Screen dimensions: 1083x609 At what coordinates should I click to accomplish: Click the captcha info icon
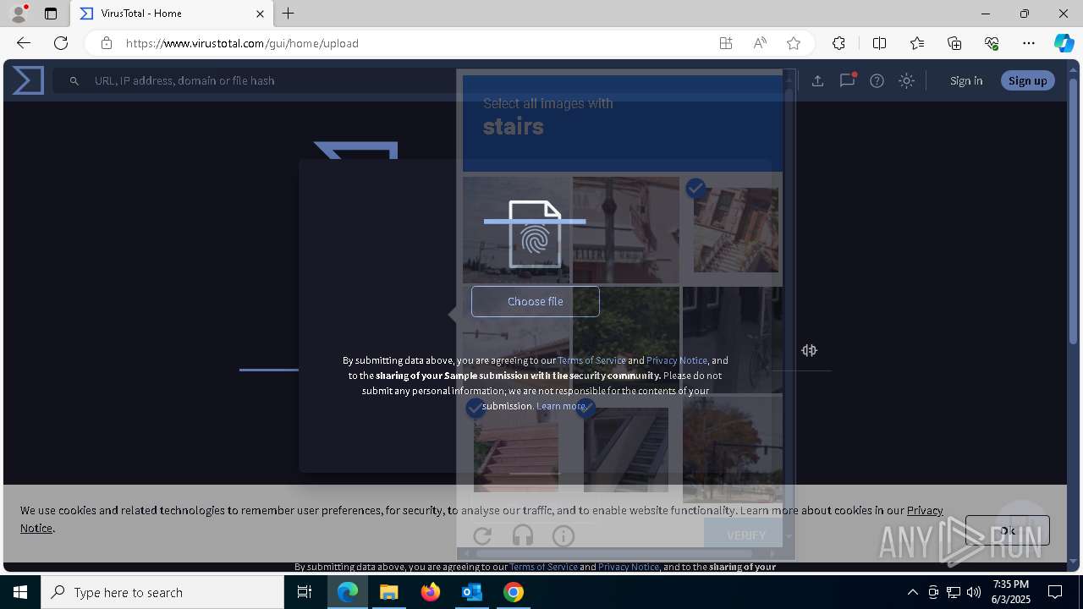click(563, 535)
